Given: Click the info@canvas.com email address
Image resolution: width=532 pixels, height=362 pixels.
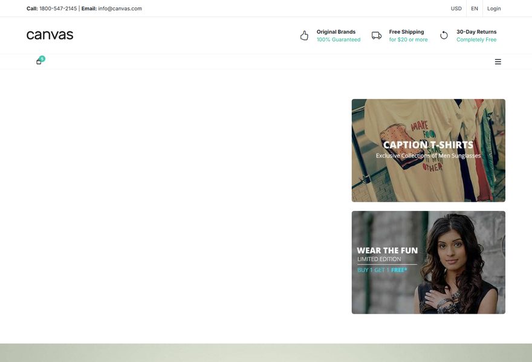Looking at the screenshot, I should pyautogui.click(x=120, y=8).
